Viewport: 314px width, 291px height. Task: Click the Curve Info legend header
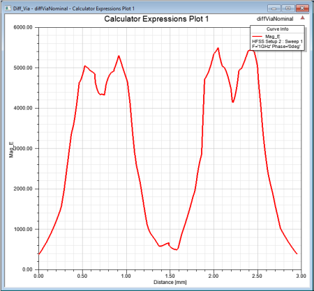coord(277,29)
